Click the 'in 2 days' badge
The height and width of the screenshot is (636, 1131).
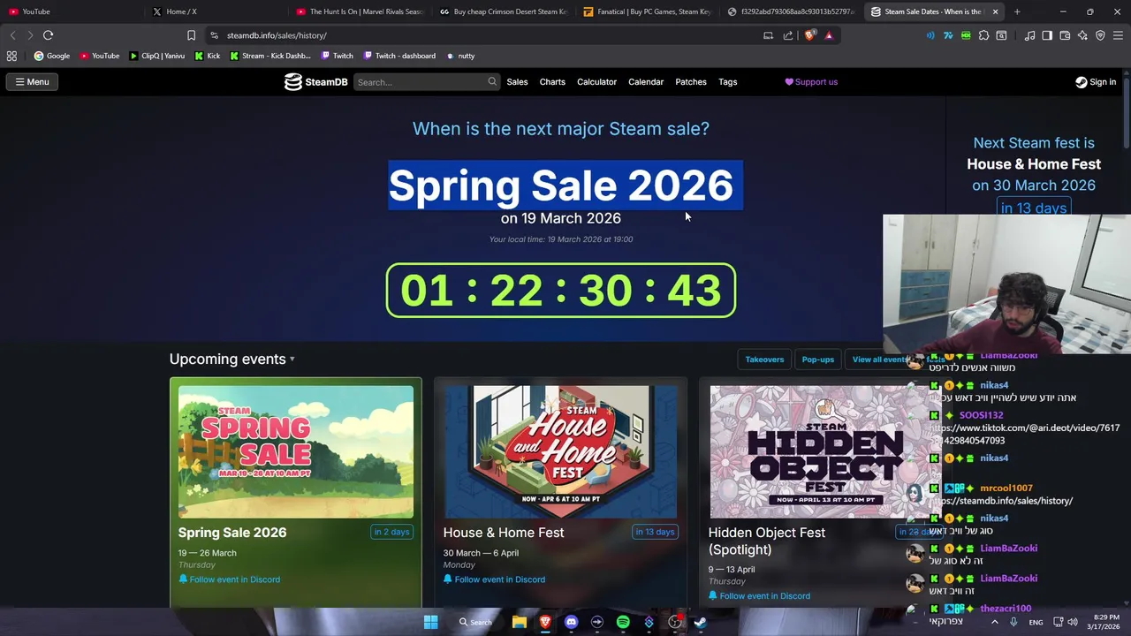(391, 532)
